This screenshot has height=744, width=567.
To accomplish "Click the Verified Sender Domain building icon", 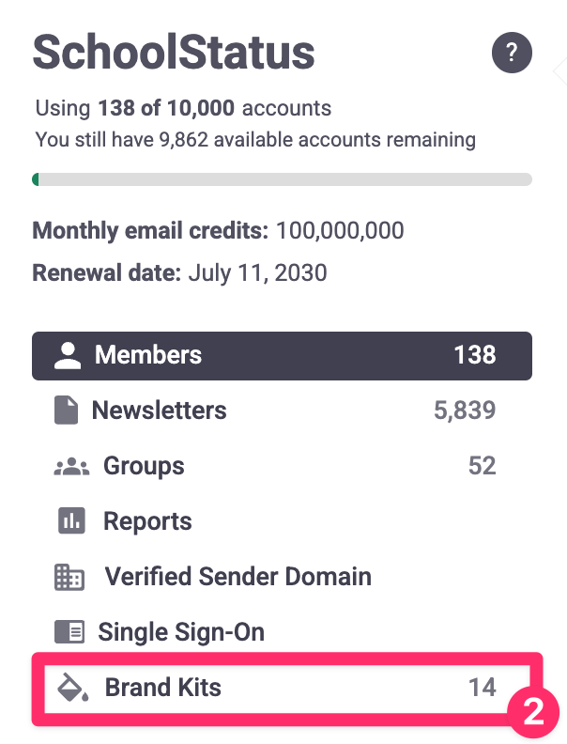I will [x=69, y=577].
